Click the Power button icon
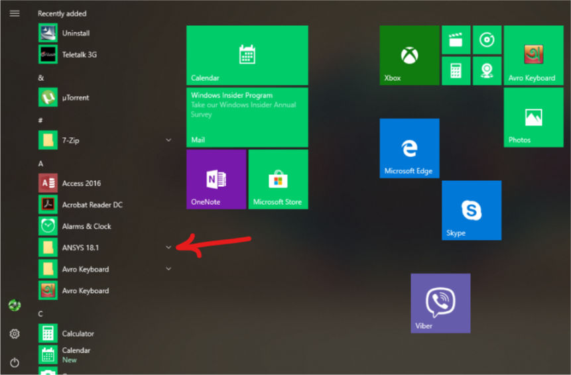This screenshot has height=375, width=571. coord(15,362)
